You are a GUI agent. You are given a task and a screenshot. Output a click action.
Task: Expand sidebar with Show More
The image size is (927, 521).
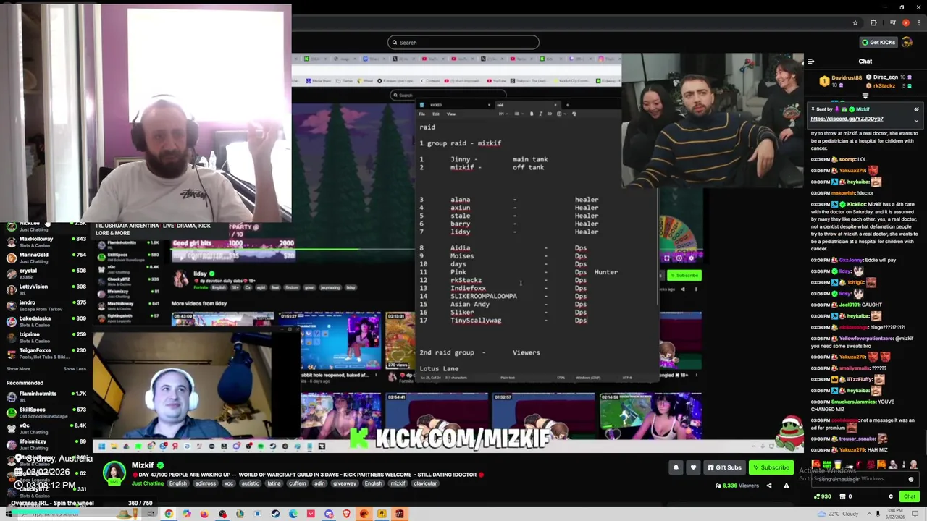18,369
